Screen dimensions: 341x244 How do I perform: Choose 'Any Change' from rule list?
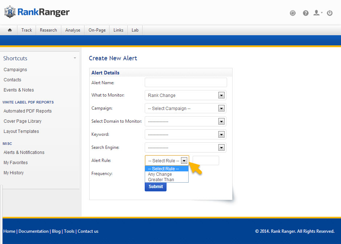[x=160, y=174]
